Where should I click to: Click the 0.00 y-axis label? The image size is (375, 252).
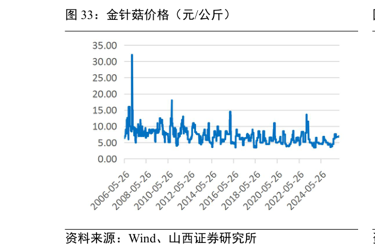107,159
